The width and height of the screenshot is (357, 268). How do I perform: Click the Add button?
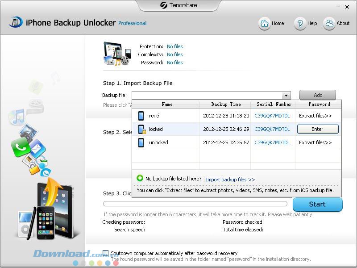click(317, 95)
